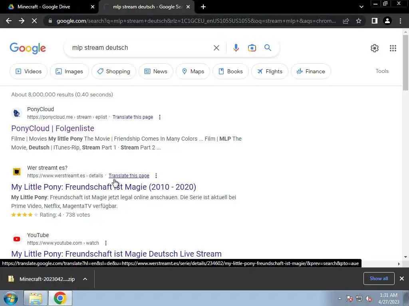
Task: Open more options for Wer streamt es result
Action: tap(156, 176)
